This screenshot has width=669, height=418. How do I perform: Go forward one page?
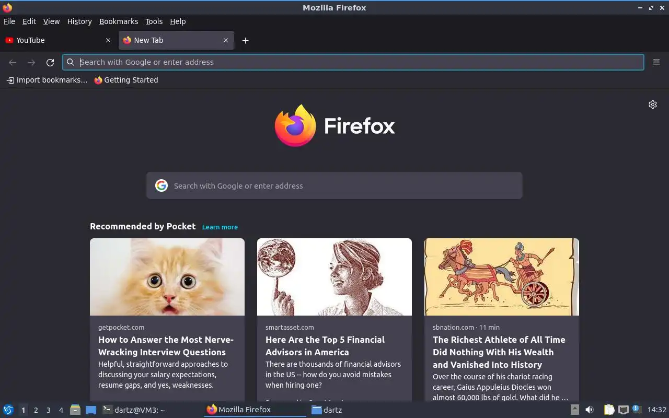(x=31, y=62)
